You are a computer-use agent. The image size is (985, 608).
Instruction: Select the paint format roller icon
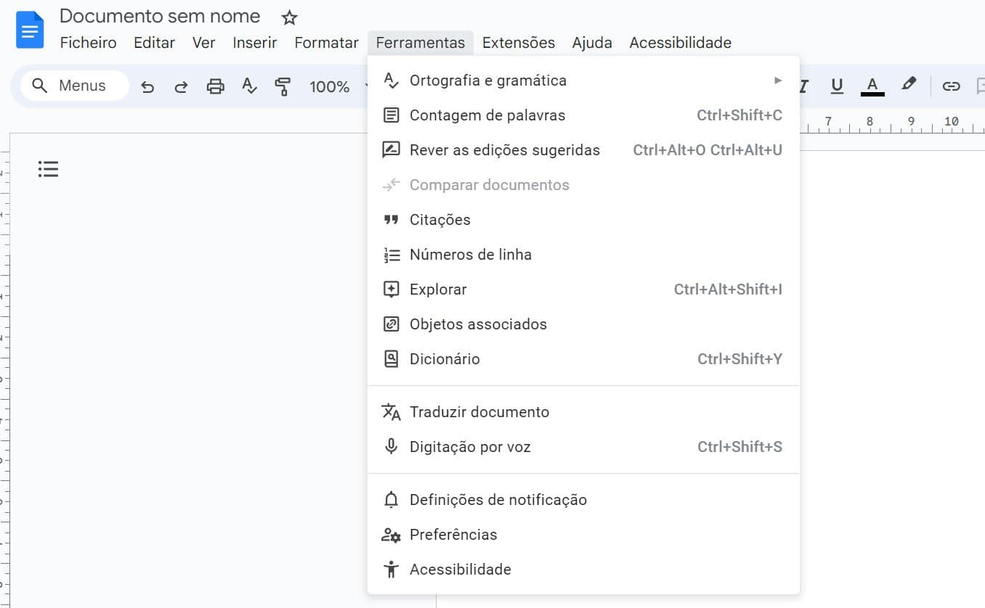click(x=283, y=86)
